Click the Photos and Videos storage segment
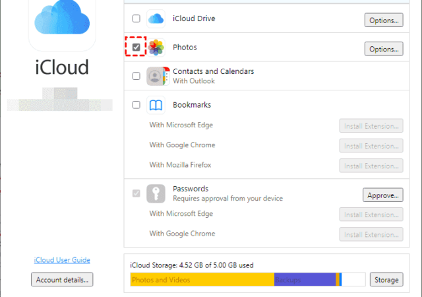 [x=202, y=279]
